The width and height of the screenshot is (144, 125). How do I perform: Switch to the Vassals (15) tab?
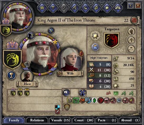[x=60, y=120]
